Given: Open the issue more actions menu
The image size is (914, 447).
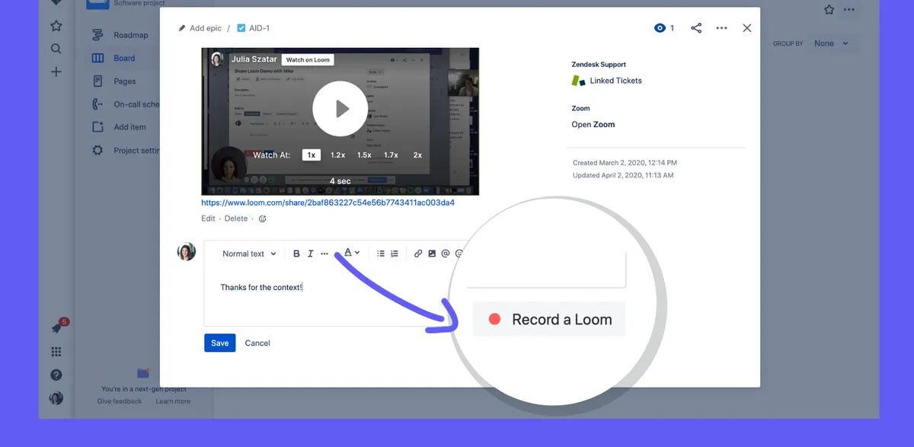Looking at the screenshot, I should point(721,28).
